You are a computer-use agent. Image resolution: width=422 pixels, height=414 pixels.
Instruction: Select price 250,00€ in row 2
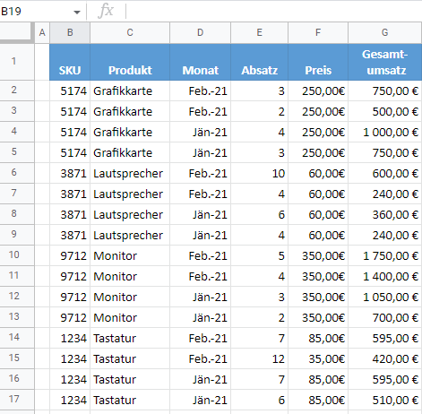point(318,91)
